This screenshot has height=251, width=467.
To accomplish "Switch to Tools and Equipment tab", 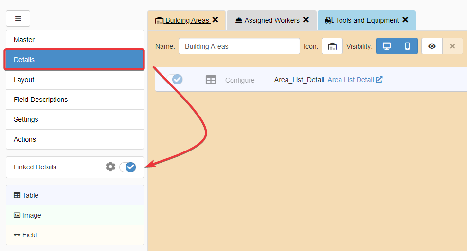I will [x=362, y=20].
